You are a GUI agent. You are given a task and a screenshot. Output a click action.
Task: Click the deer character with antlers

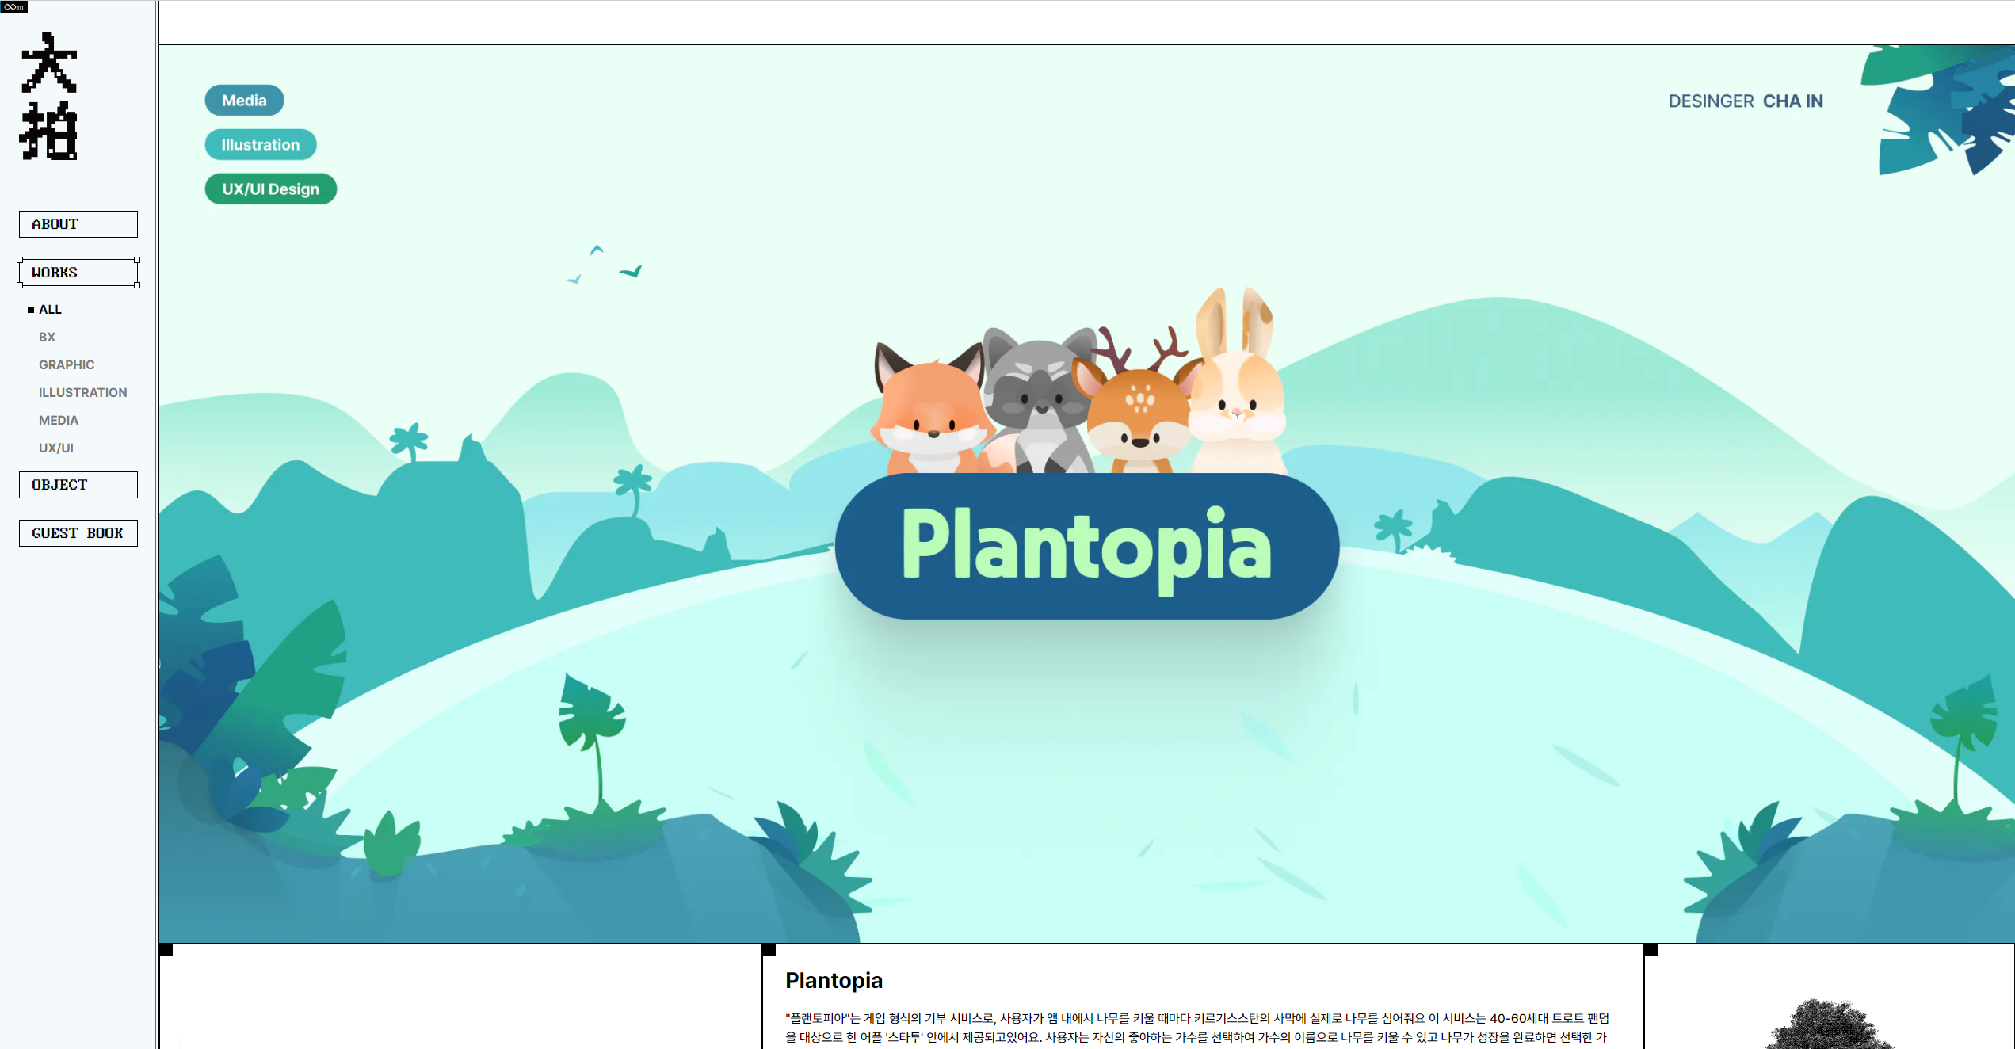1138,416
